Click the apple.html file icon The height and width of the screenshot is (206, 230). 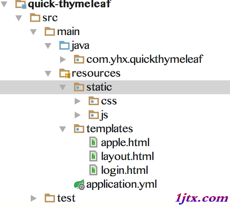click(x=93, y=142)
